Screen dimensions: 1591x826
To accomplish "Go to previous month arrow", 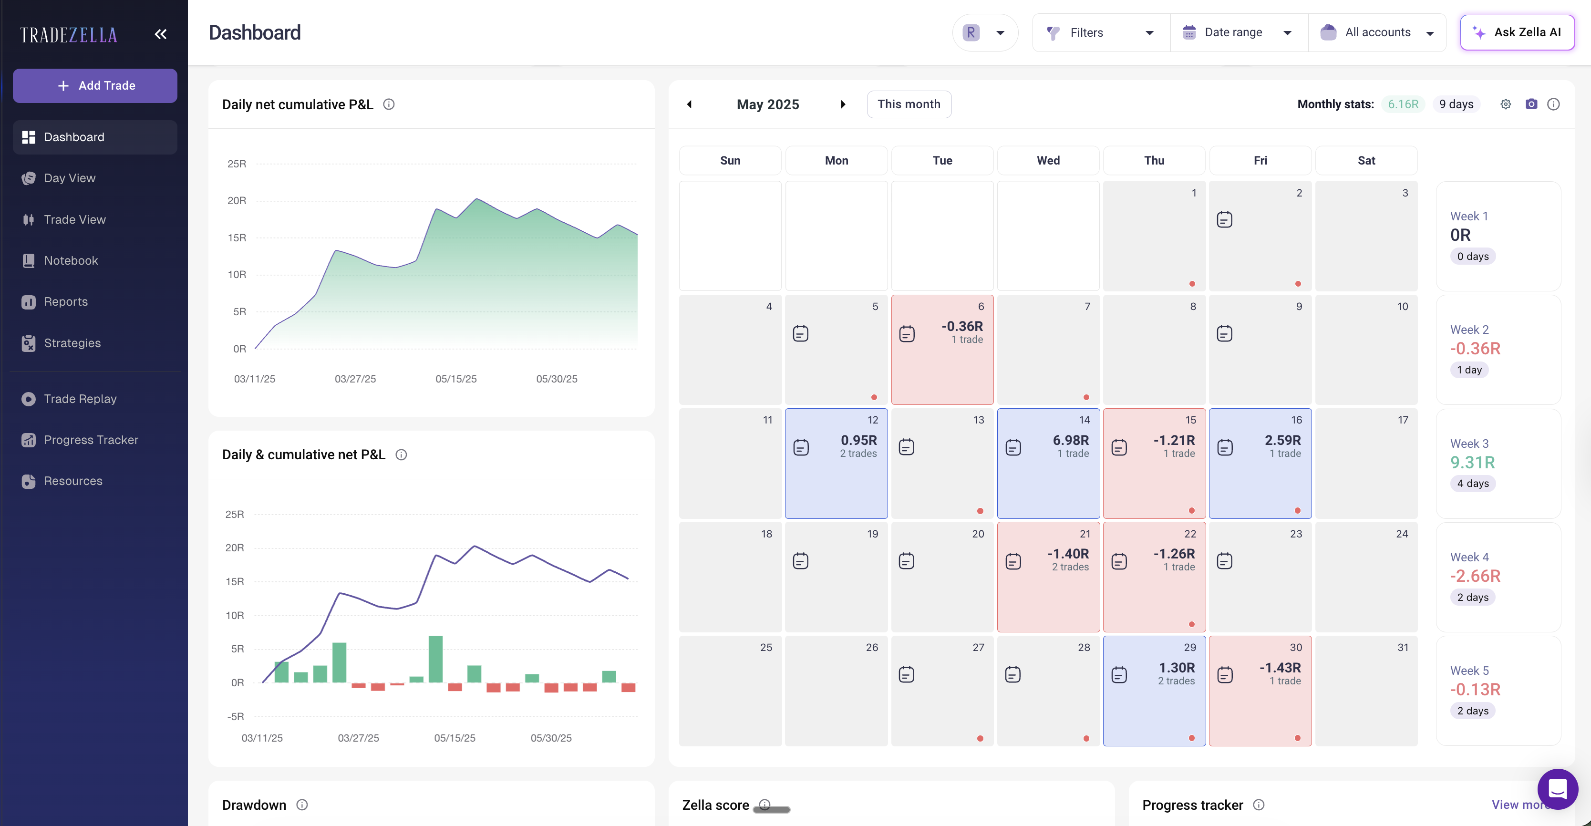I will pyautogui.click(x=689, y=104).
